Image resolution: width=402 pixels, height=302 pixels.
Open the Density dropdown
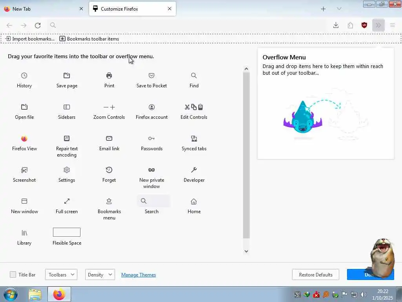(x=100, y=274)
